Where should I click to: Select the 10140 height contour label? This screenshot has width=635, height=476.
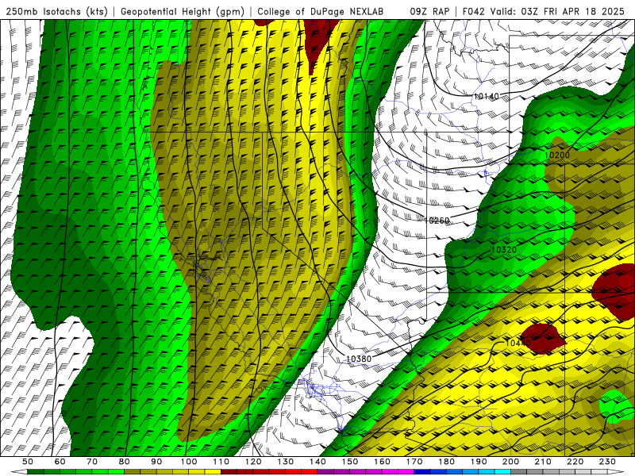click(x=486, y=96)
